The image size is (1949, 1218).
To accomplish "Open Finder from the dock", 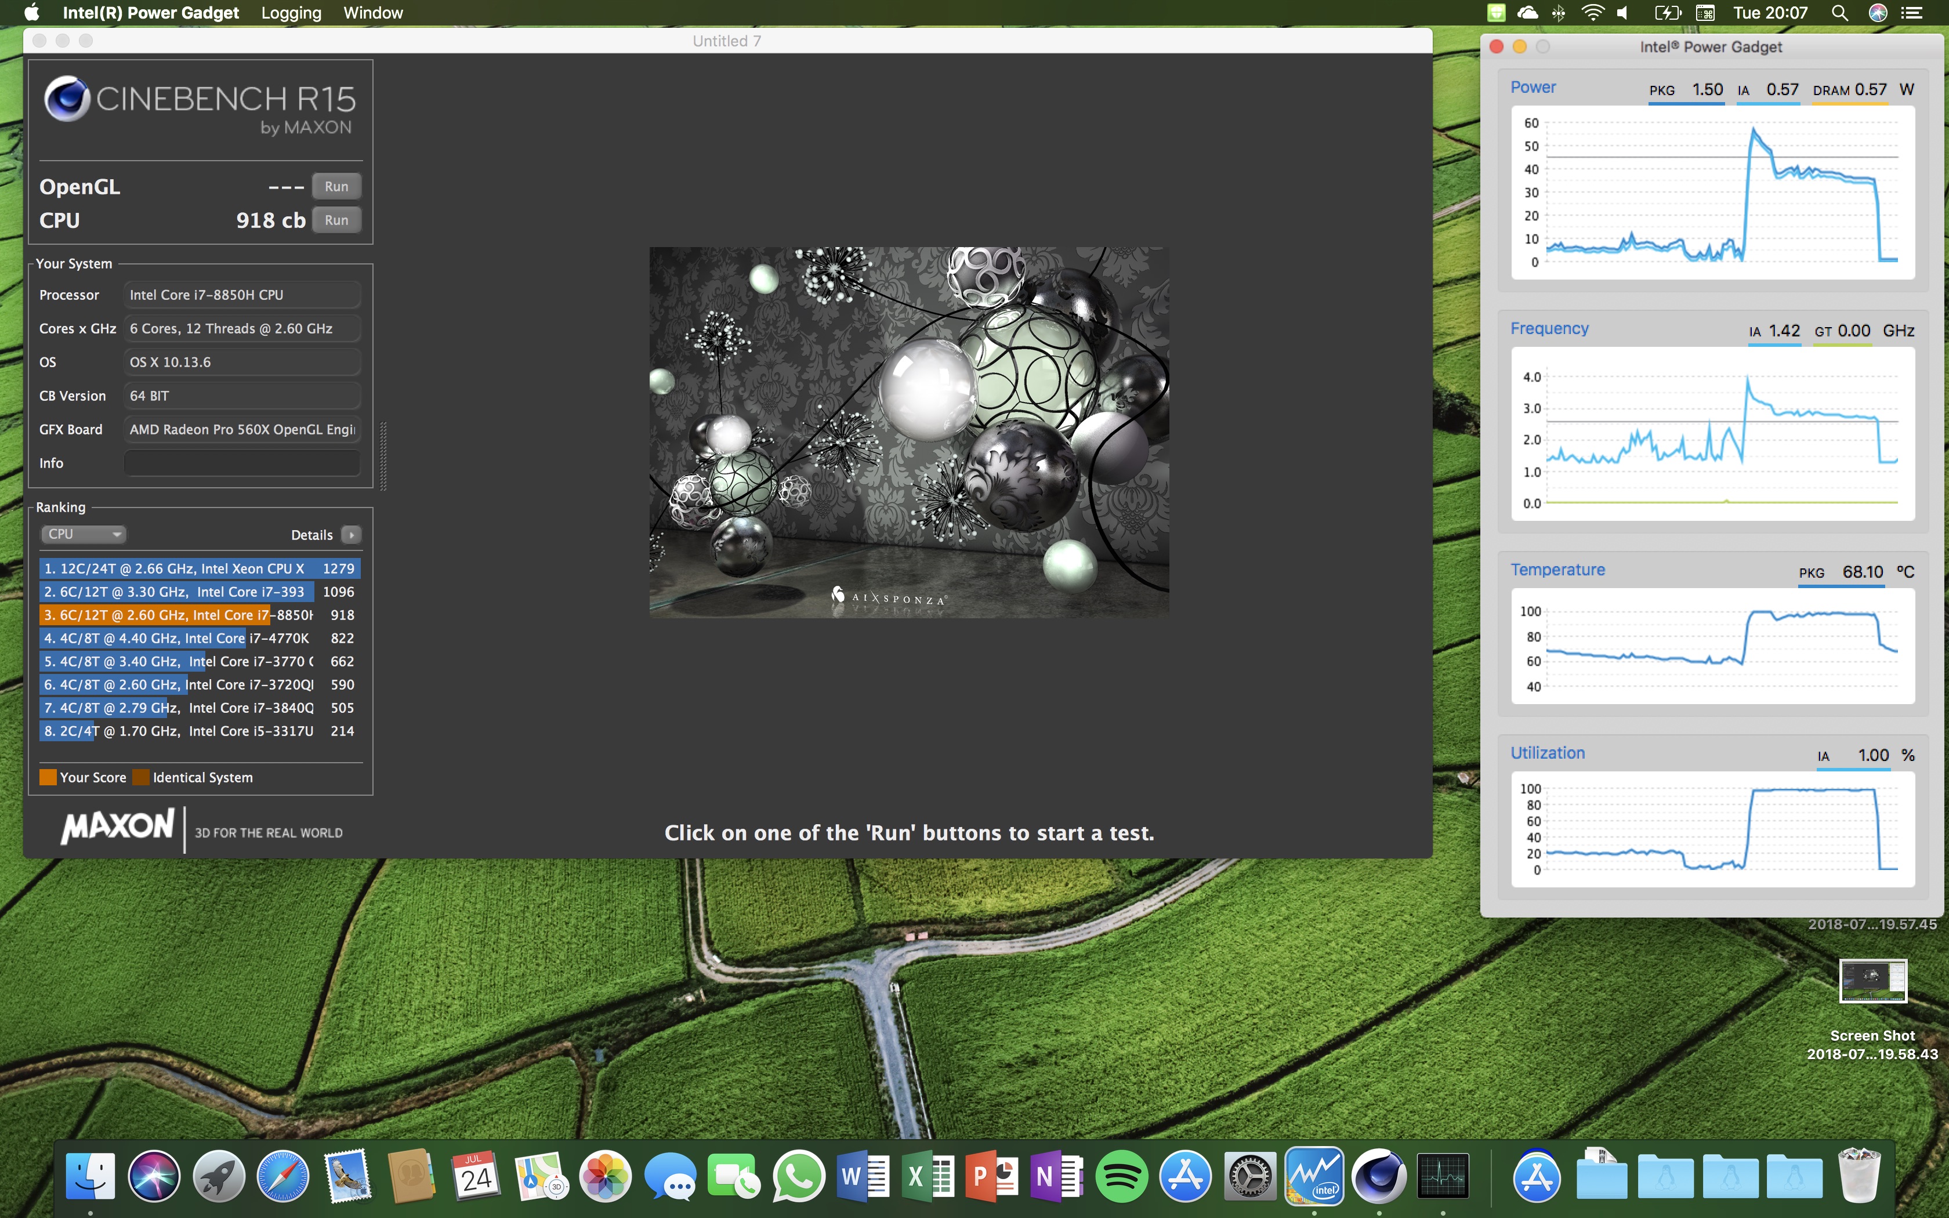I will pos(90,1176).
